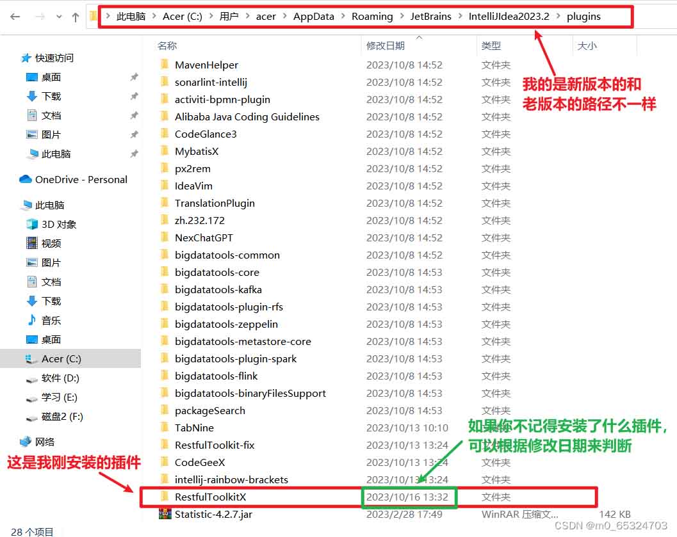This screenshot has height=537, width=677.
Task: Click the 软件 (D:) drive icon
Action: point(32,379)
